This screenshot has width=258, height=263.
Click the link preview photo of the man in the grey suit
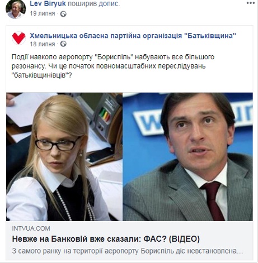pyautogui.click(x=187, y=157)
